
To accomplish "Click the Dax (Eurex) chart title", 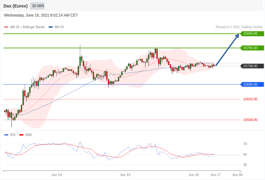I will pos(16,6).
